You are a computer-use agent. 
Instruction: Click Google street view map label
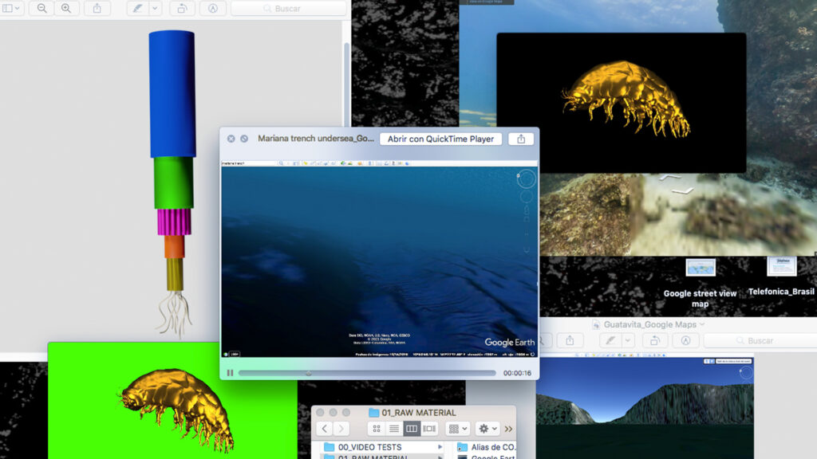pyautogui.click(x=700, y=299)
